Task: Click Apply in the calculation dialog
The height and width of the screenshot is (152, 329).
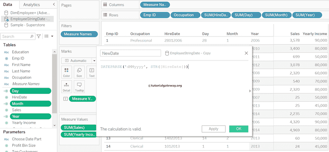Action: point(214,129)
